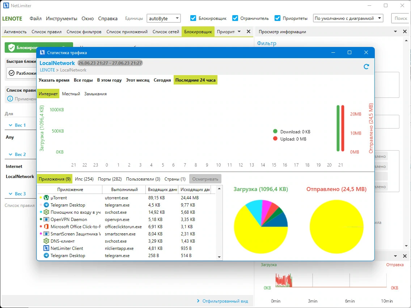Click the info icon near Применено
Image resolution: width=411 pixels, height=308 pixels.
point(10,99)
